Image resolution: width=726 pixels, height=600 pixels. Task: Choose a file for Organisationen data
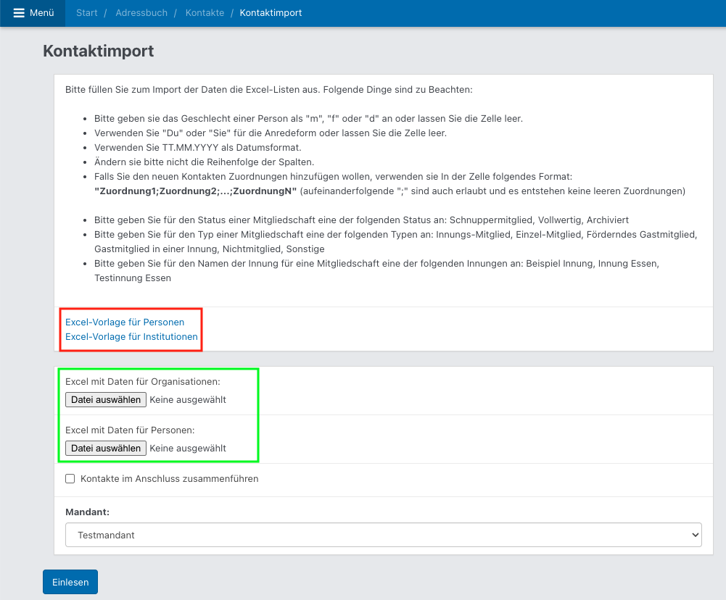[105, 399]
